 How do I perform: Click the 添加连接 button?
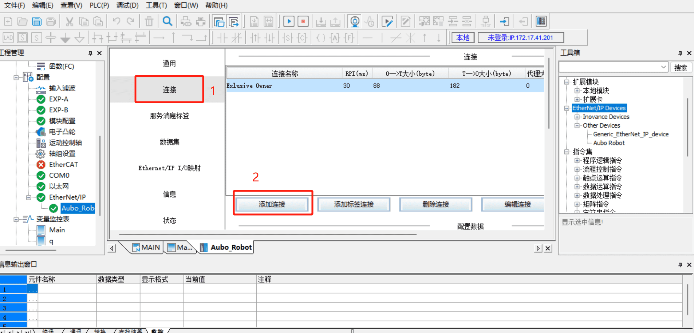[272, 204]
